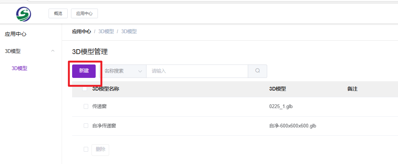Switch to 应用中心 top tab
The image size is (398, 164).
84,14
